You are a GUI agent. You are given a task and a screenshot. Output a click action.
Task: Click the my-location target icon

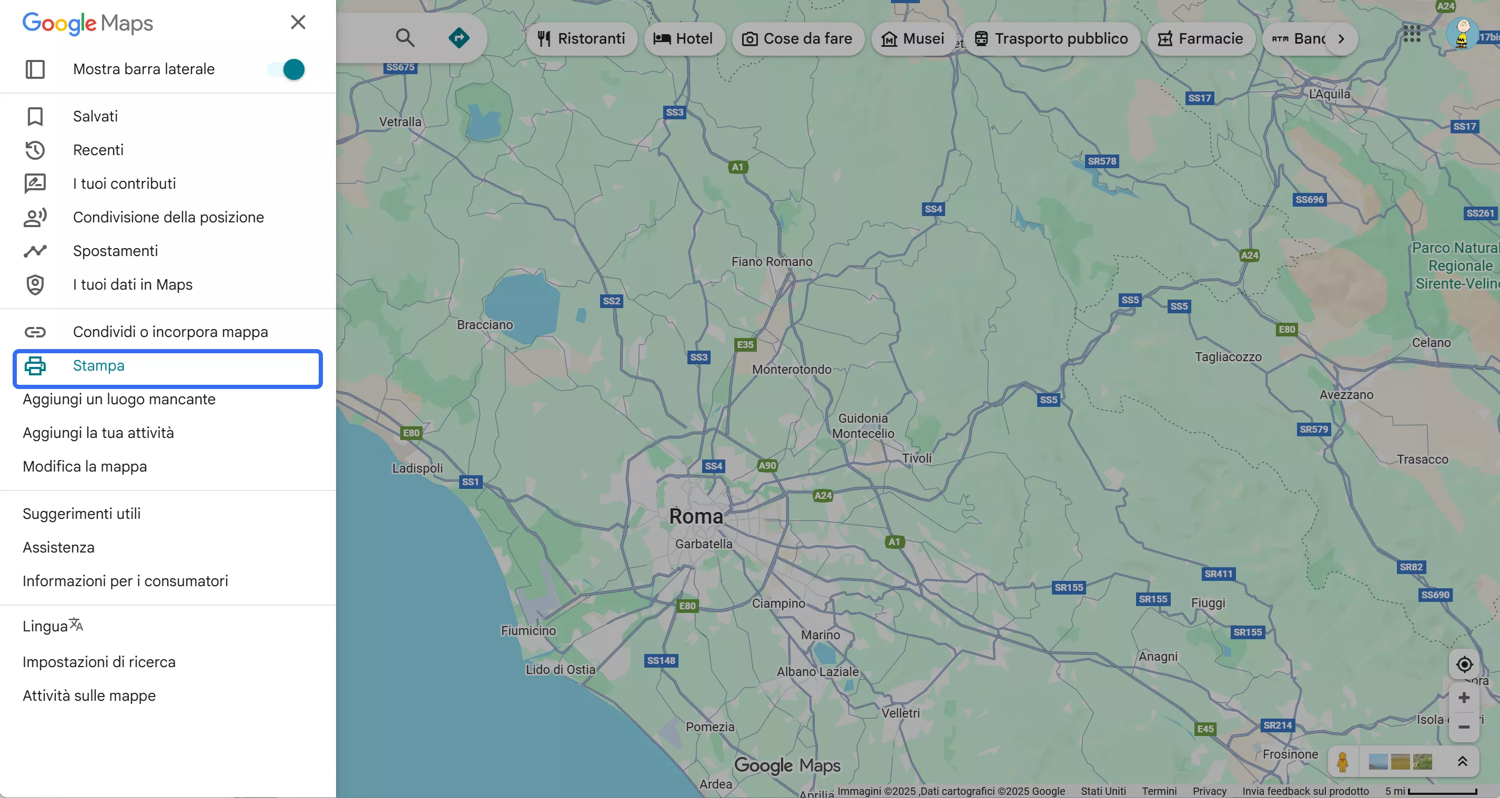[x=1464, y=664]
